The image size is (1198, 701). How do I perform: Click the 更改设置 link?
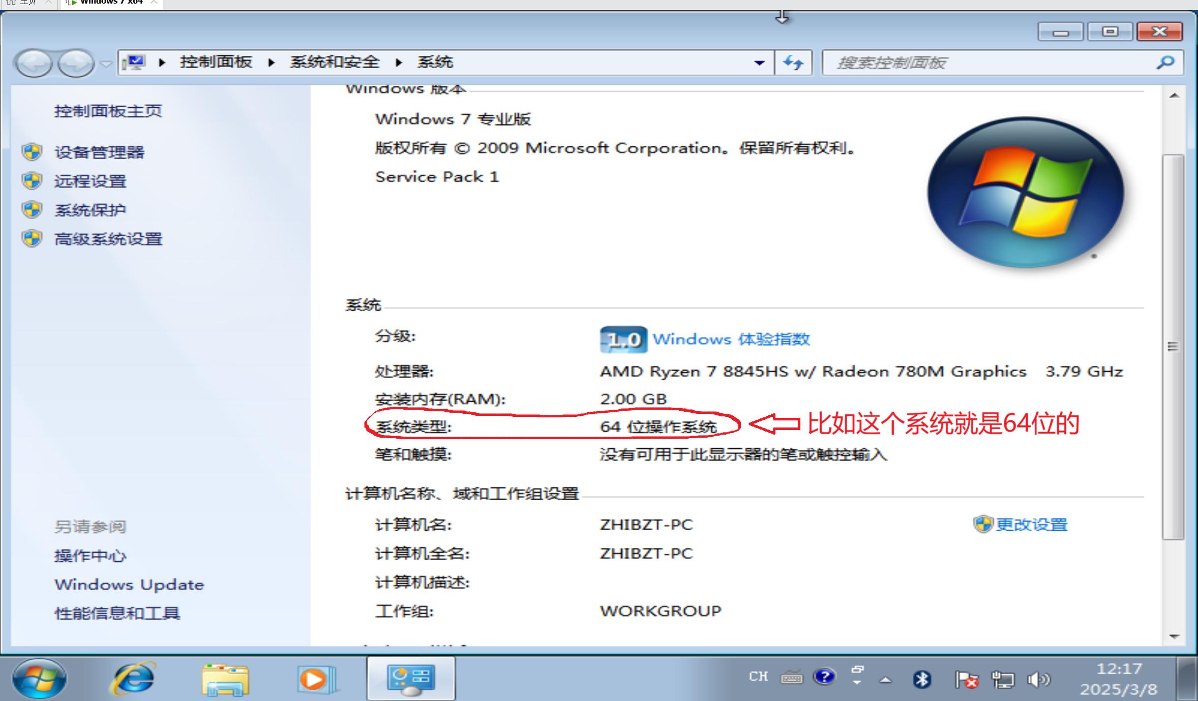(x=1033, y=525)
